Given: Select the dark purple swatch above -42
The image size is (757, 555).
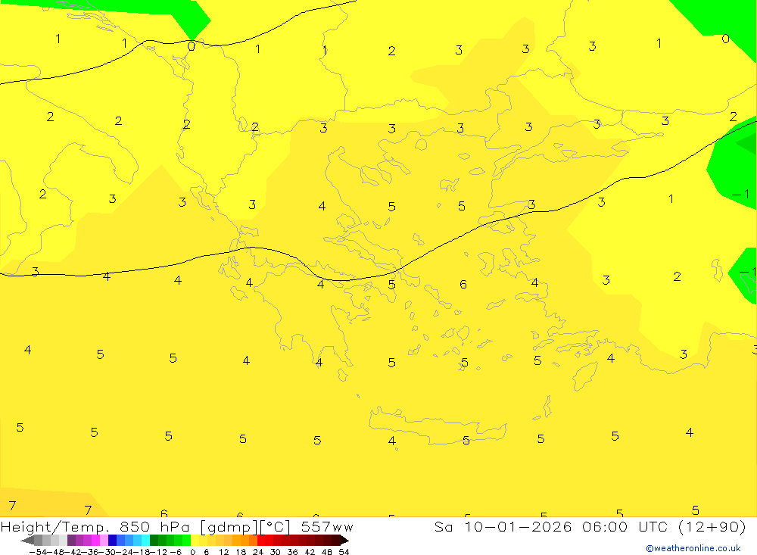Looking at the screenshot, I should pyautogui.click(x=71, y=541).
